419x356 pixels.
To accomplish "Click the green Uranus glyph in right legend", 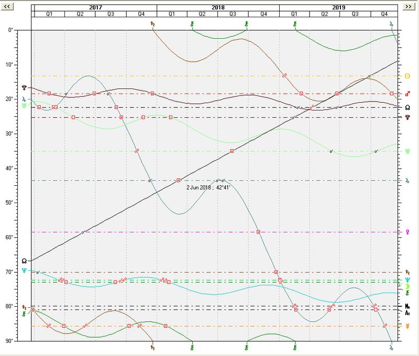I will 407,151.
